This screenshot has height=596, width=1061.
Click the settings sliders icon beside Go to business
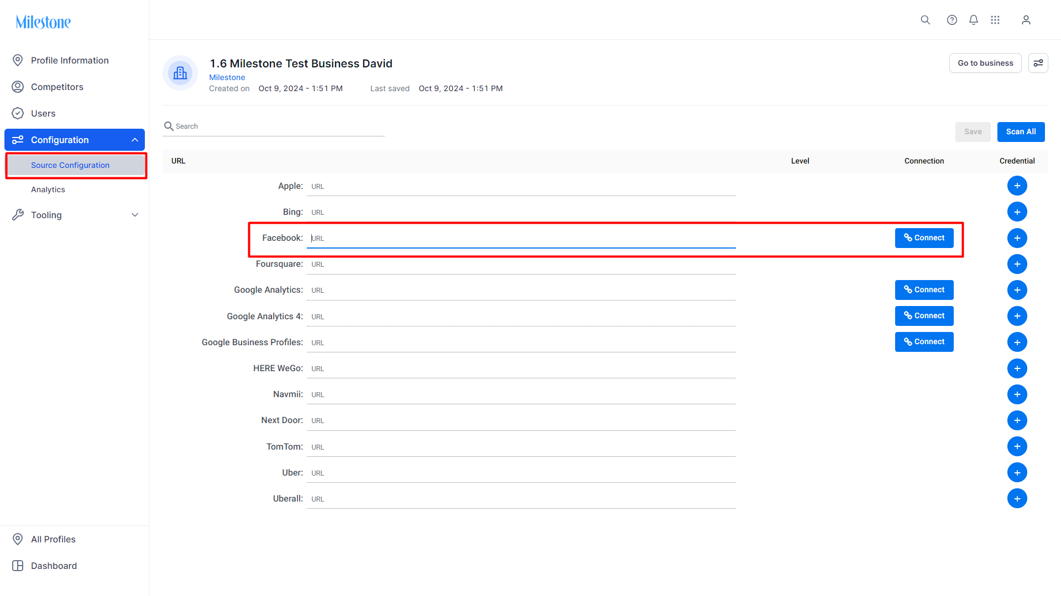click(1038, 63)
